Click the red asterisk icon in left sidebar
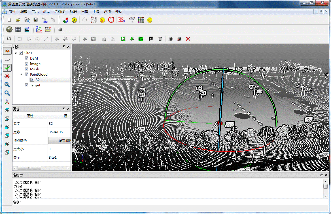The image size is (331, 214). point(7,76)
